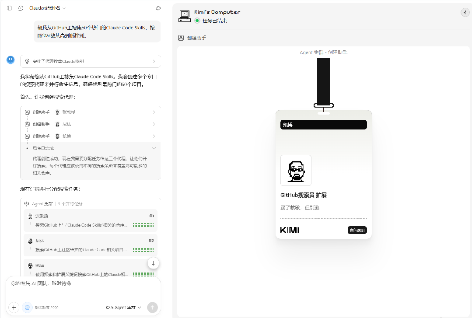Click the green 任务已结束 status indicator

pyautogui.click(x=197, y=21)
